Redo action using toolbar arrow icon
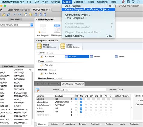 point(19,15)
